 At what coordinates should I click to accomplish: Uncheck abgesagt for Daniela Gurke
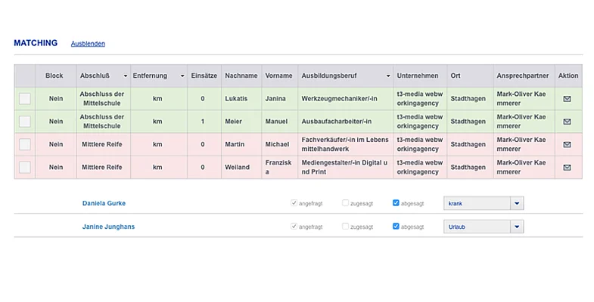point(397,203)
